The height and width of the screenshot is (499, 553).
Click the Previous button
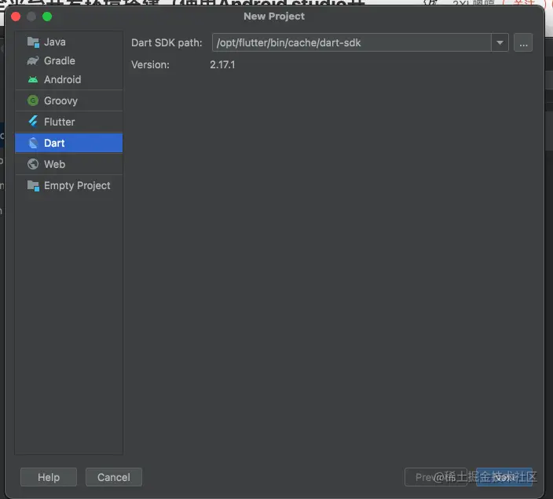436,477
